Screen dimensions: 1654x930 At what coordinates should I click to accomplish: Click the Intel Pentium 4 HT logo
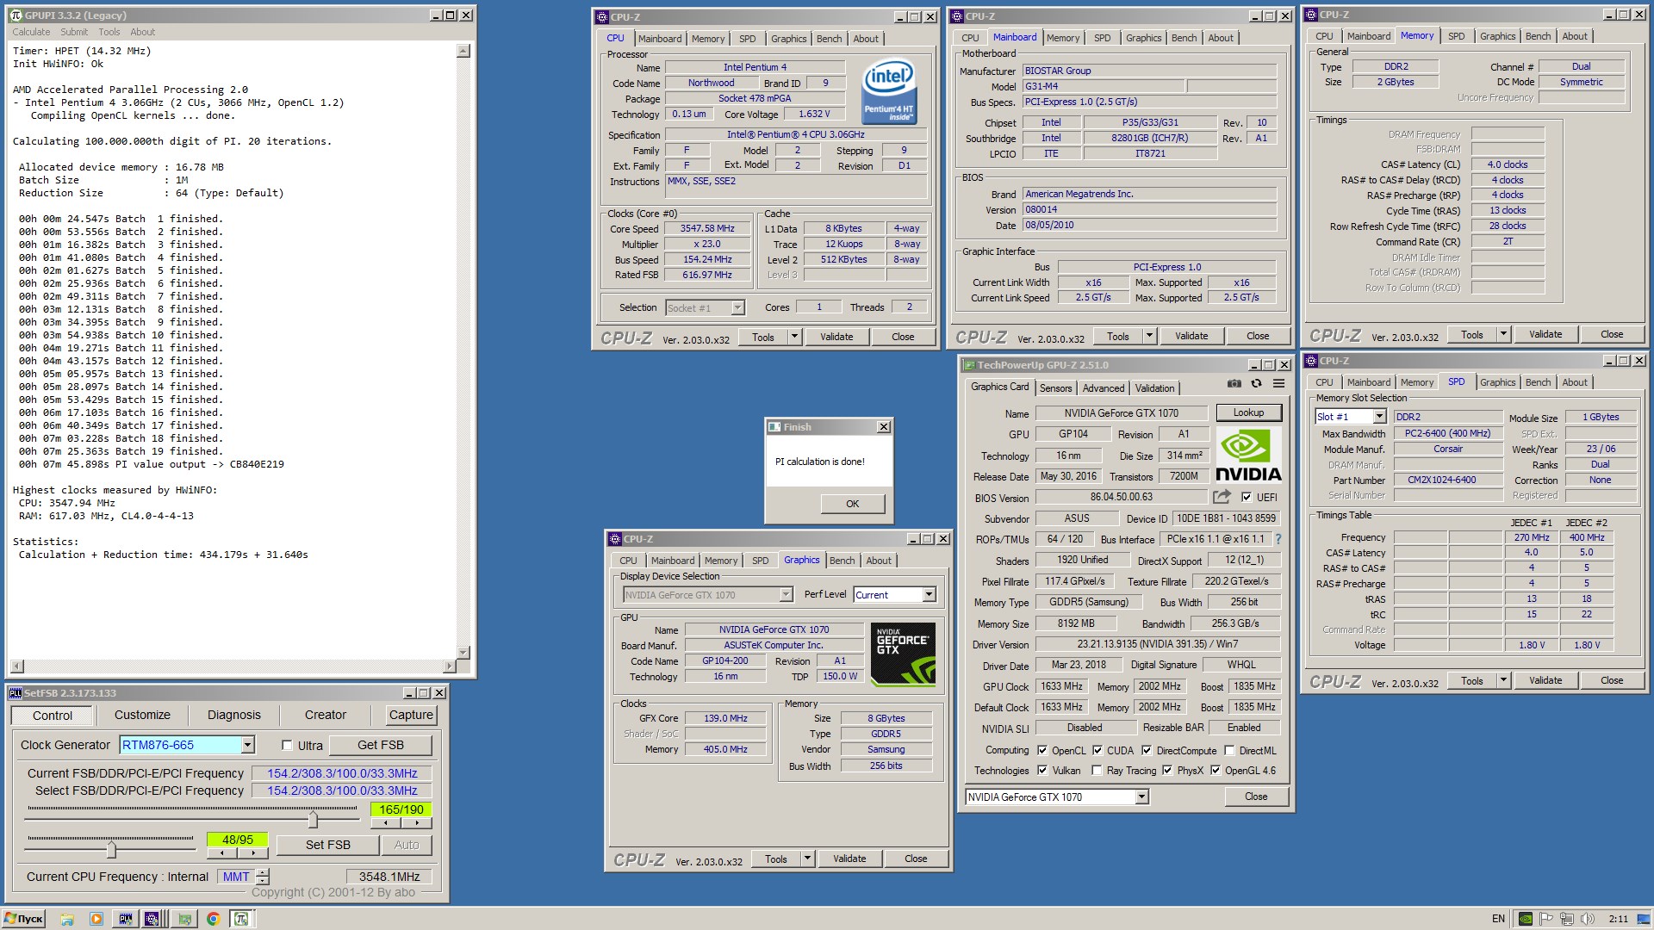pos(889,90)
